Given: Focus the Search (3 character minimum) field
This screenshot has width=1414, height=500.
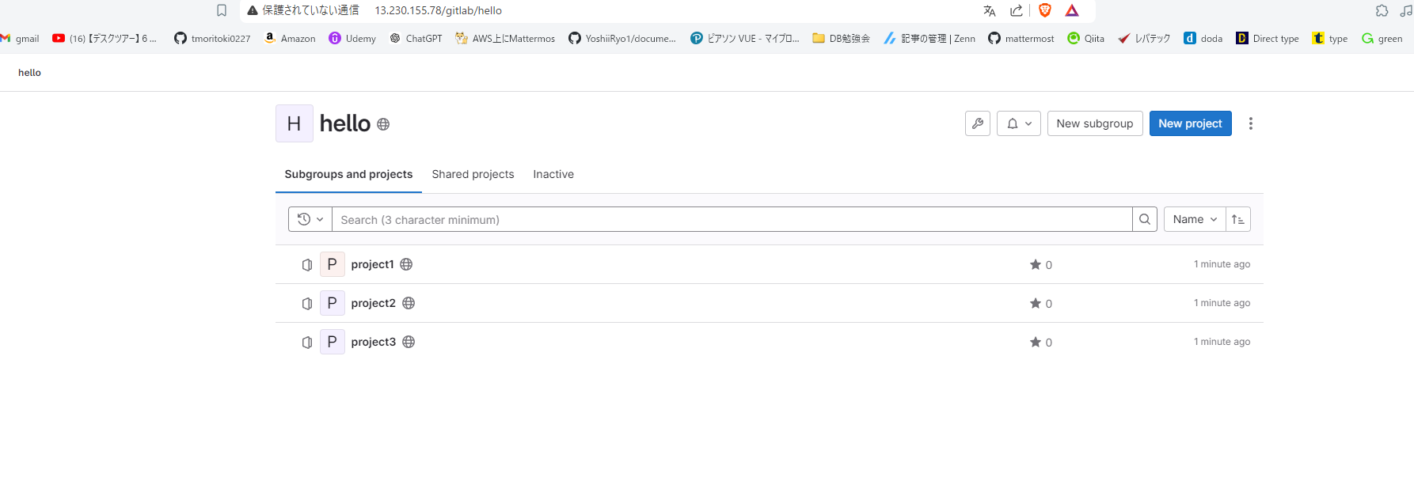Looking at the screenshot, I should [x=732, y=219].
